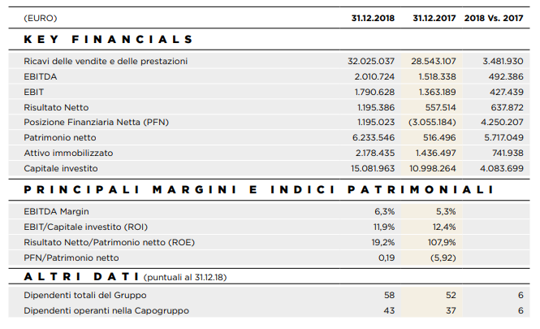The image size is (540, 329).
Task: Click the KEY FINANCIALS section heading
Action: 109,39
